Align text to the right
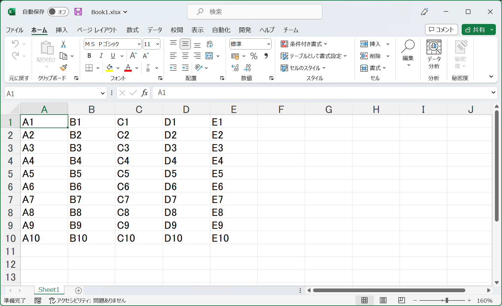 pyautogui.click(x=197, y=56)
